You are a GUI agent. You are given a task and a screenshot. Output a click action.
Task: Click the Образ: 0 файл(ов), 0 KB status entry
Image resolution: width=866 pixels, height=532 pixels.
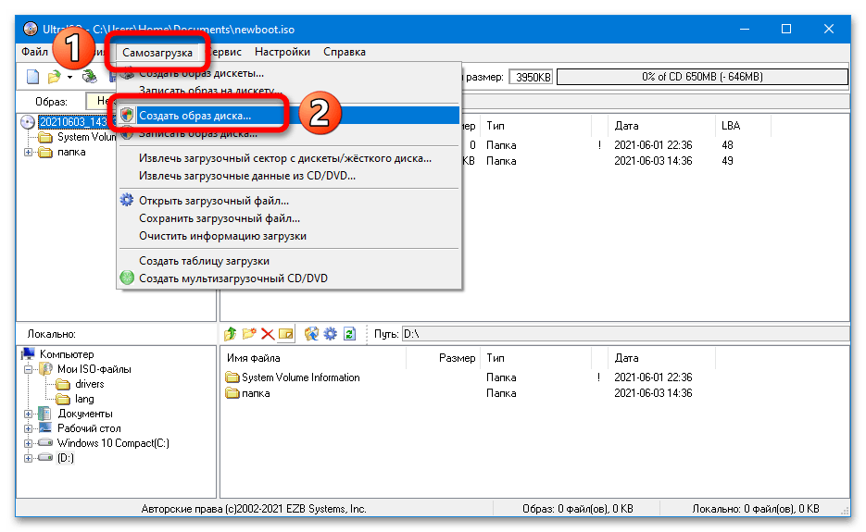click(578, 509)
